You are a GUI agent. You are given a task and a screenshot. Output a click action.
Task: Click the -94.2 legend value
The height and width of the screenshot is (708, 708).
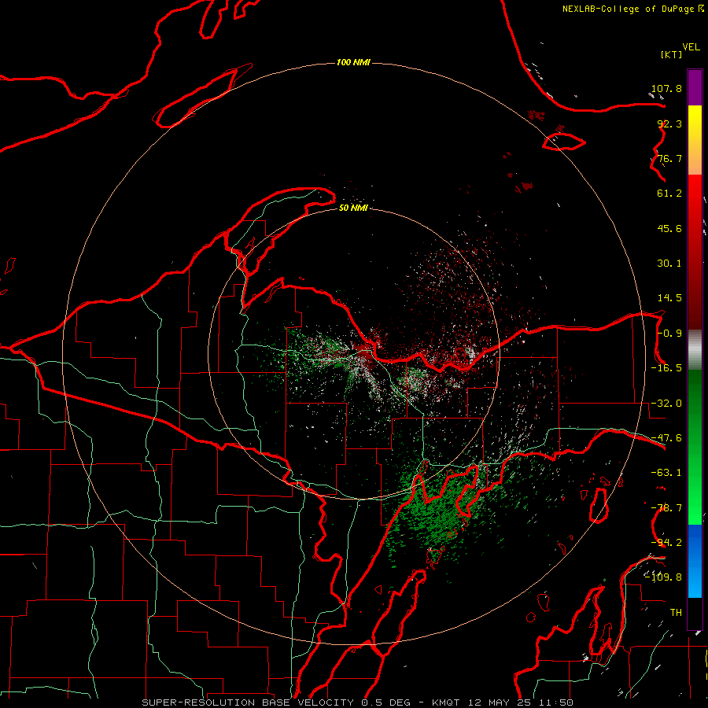pyautogui.click(x=666, y=543)
